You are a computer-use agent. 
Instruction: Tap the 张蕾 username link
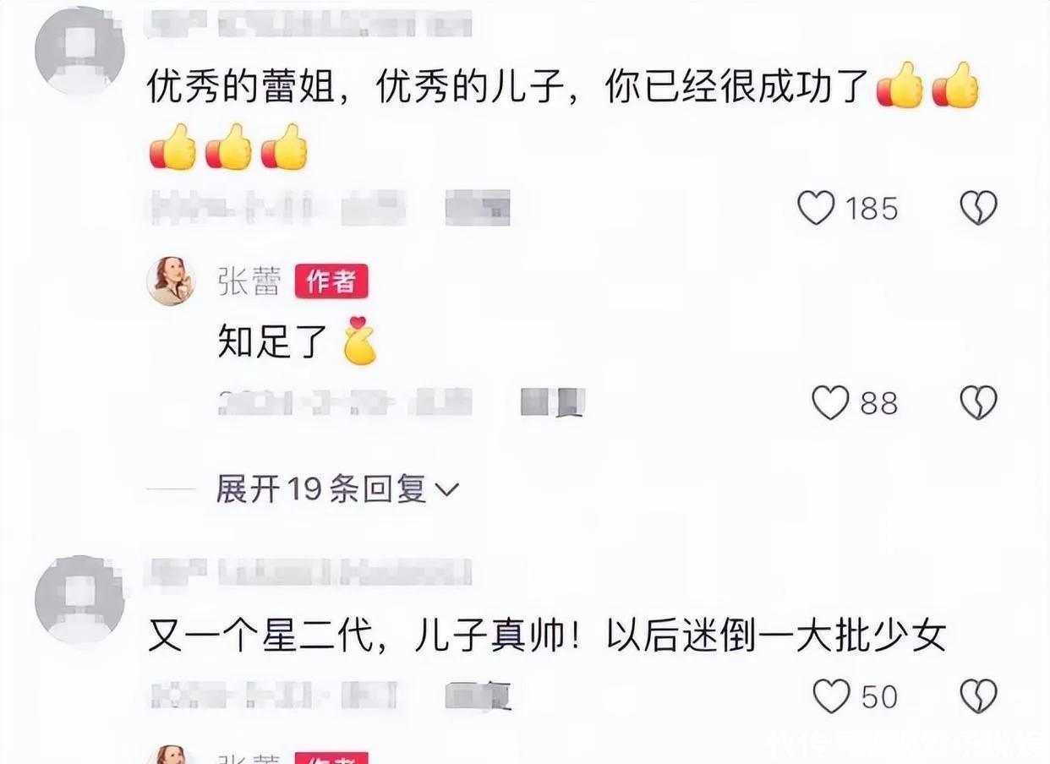pos(249,282)
